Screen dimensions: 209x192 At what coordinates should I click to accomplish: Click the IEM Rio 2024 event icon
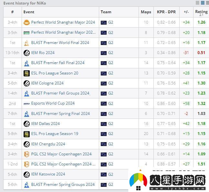coord(26,53)
